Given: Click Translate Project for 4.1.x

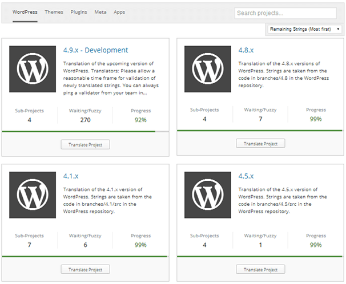Looking at the screenshot, I should (x=86, y=270).
